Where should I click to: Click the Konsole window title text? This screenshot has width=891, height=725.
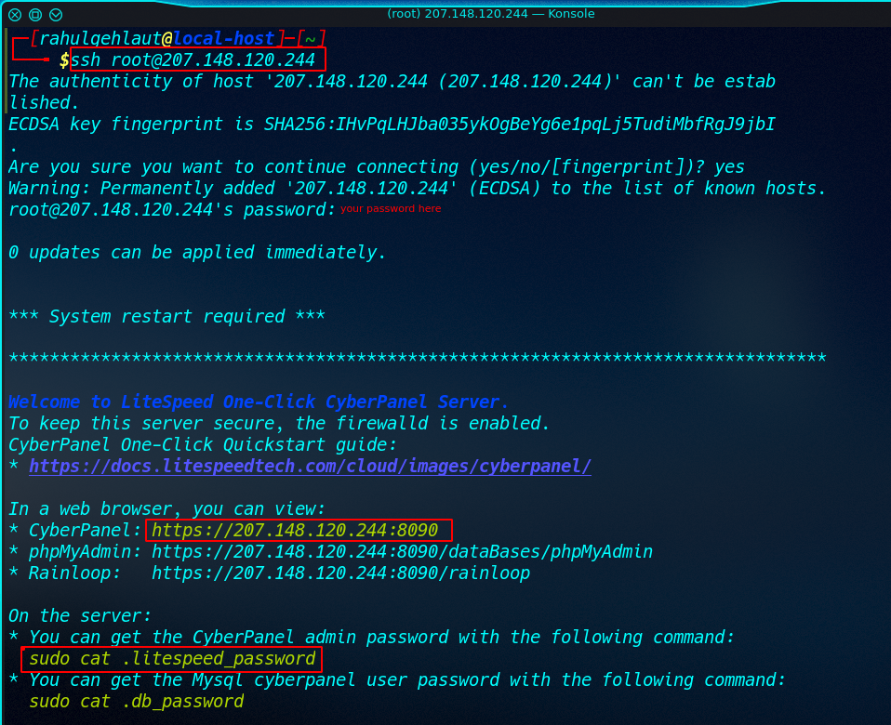pos(490,14)
